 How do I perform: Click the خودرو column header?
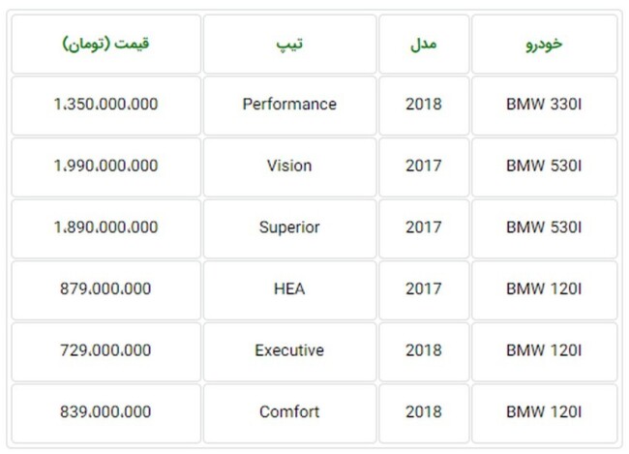[x=545, y=45]
